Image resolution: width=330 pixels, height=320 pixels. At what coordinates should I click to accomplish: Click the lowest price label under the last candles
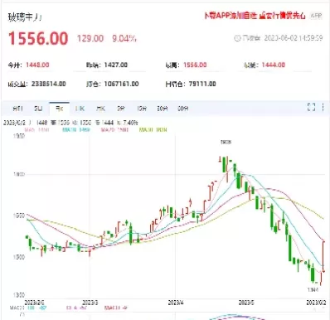tap(313, 289)
